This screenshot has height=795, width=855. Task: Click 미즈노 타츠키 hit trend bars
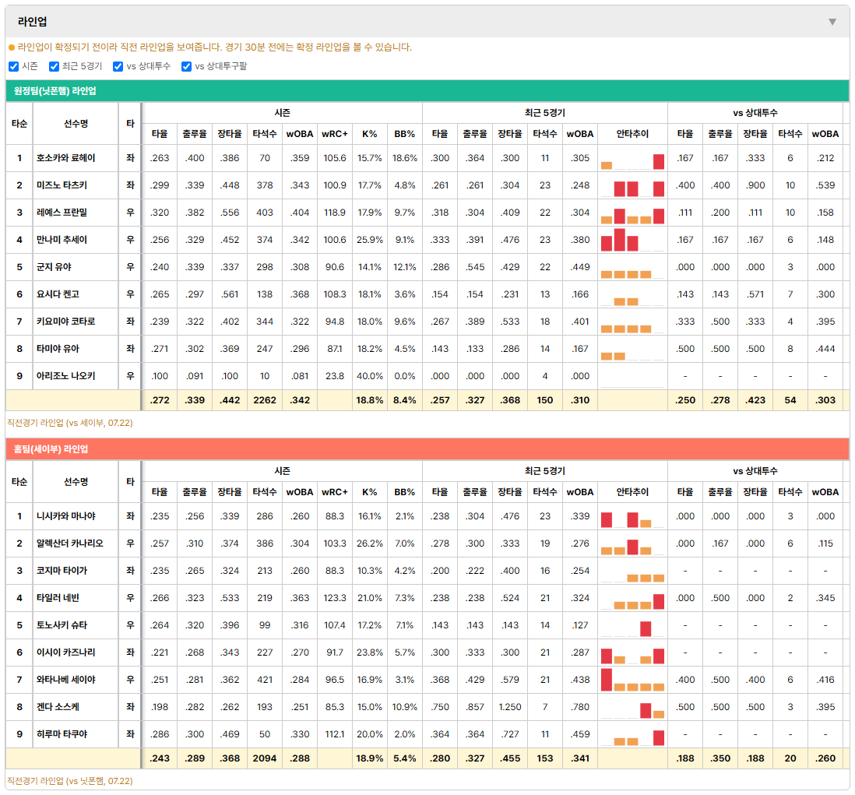point(632,185)
